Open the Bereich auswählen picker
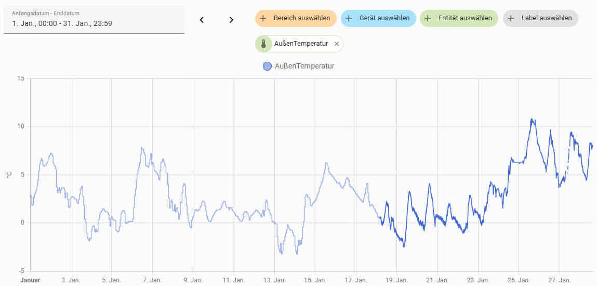 pyautogui.click(x=296, y=18)
